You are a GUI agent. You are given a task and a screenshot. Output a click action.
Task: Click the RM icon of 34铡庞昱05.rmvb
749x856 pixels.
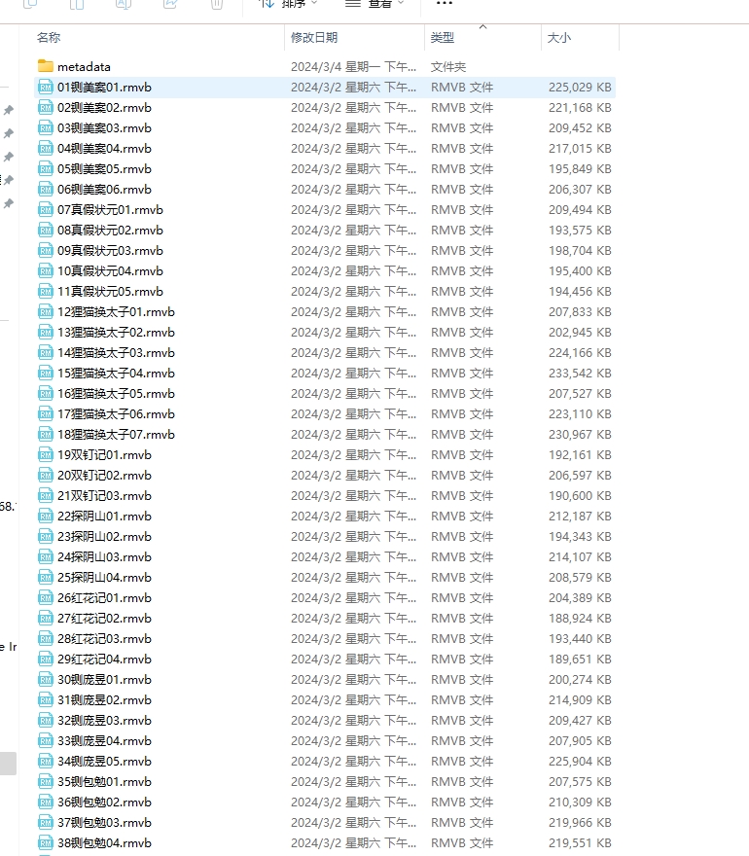point(46,762)
